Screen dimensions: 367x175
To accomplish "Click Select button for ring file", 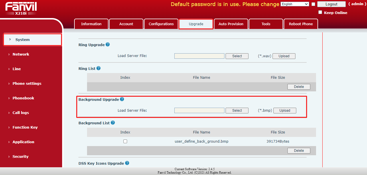I will (237, 56).
